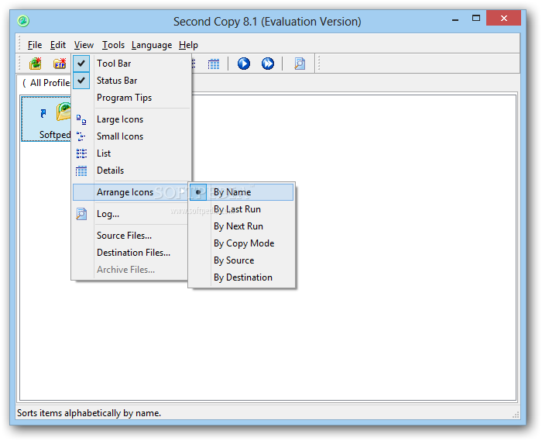Sort icons By Next Run

click(242, 226)
